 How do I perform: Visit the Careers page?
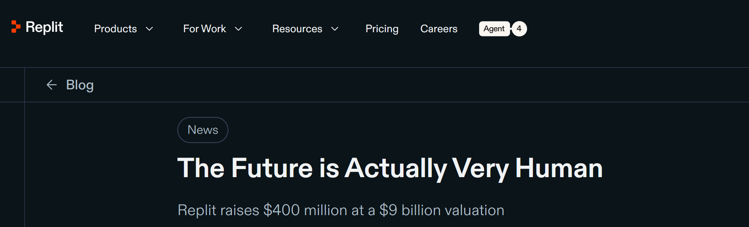pyautogui.click(x=439, y=29)
